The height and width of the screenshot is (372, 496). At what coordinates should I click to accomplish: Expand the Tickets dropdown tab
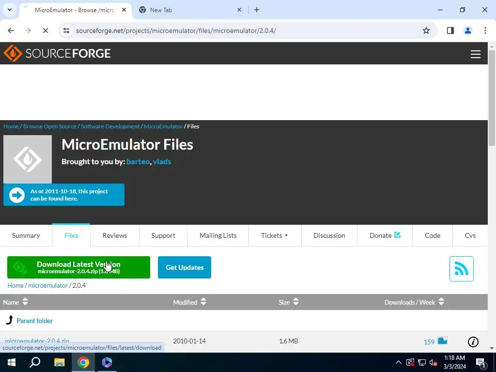click(275, 235)
